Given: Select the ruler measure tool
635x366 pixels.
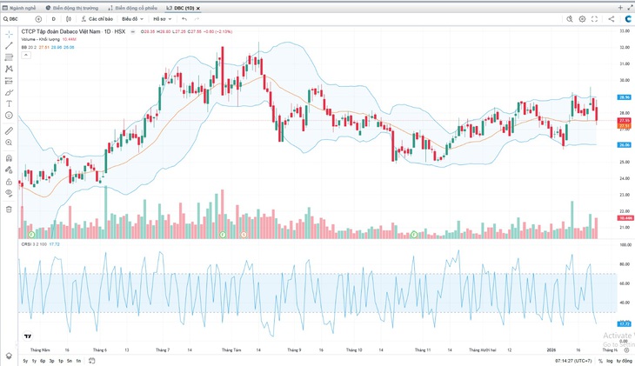Looking at the screenshot, I should [9, 130].
